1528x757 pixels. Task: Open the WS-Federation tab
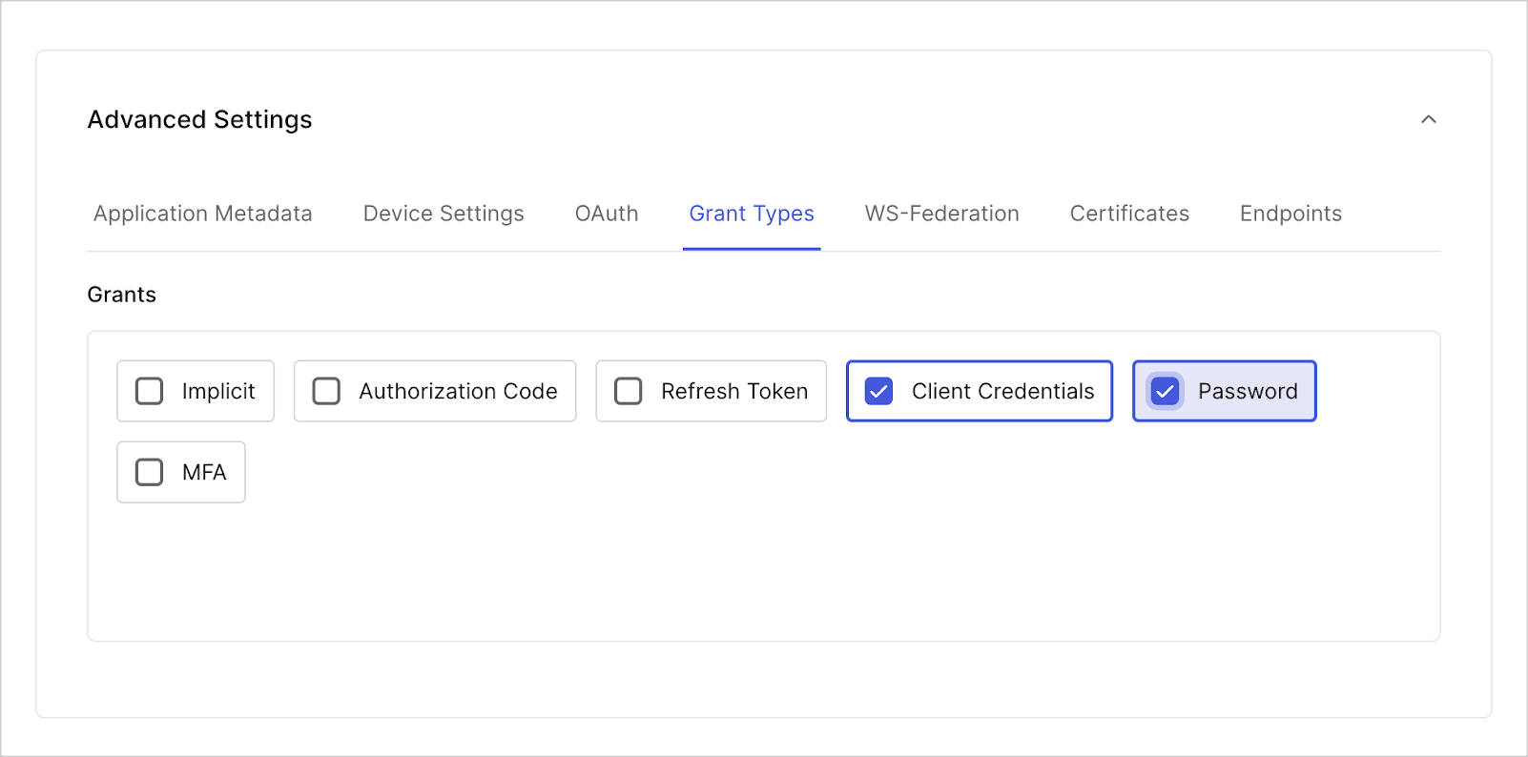[942, 214]
